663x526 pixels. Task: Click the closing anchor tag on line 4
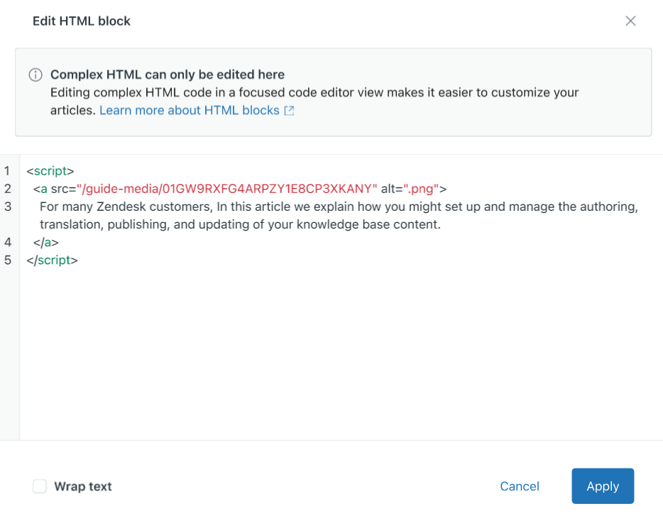[46, 241]
